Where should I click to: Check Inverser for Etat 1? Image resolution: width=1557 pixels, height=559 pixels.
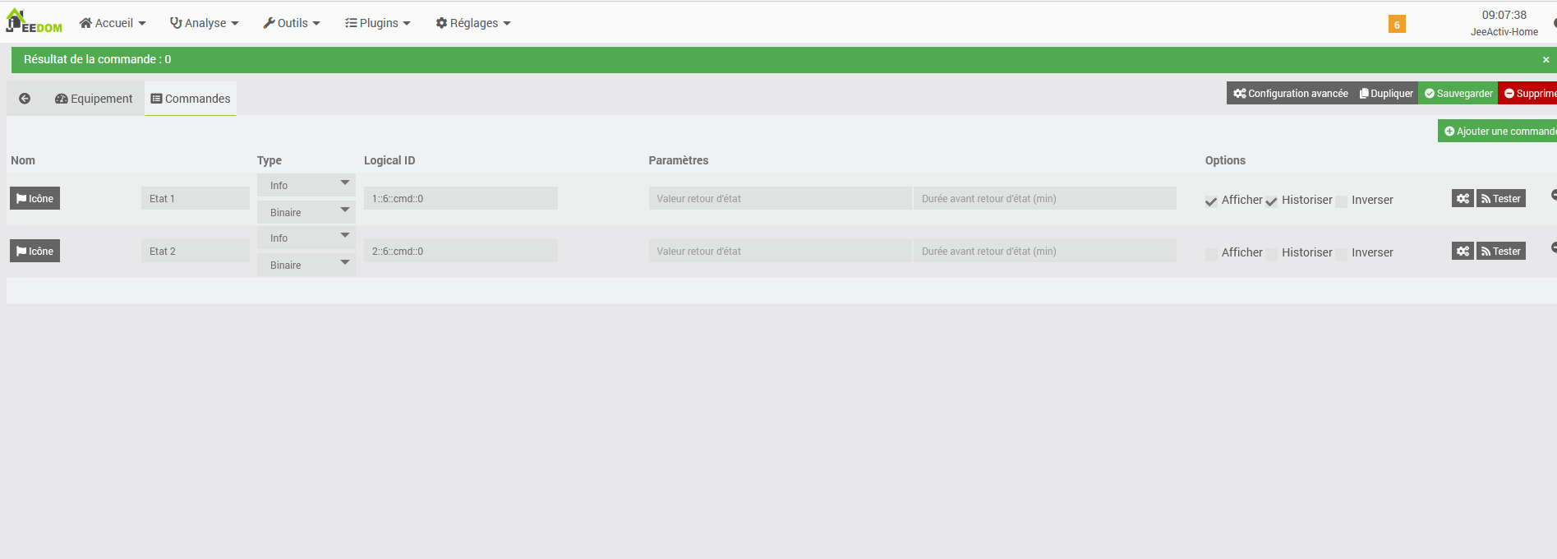pos(1342,201)
